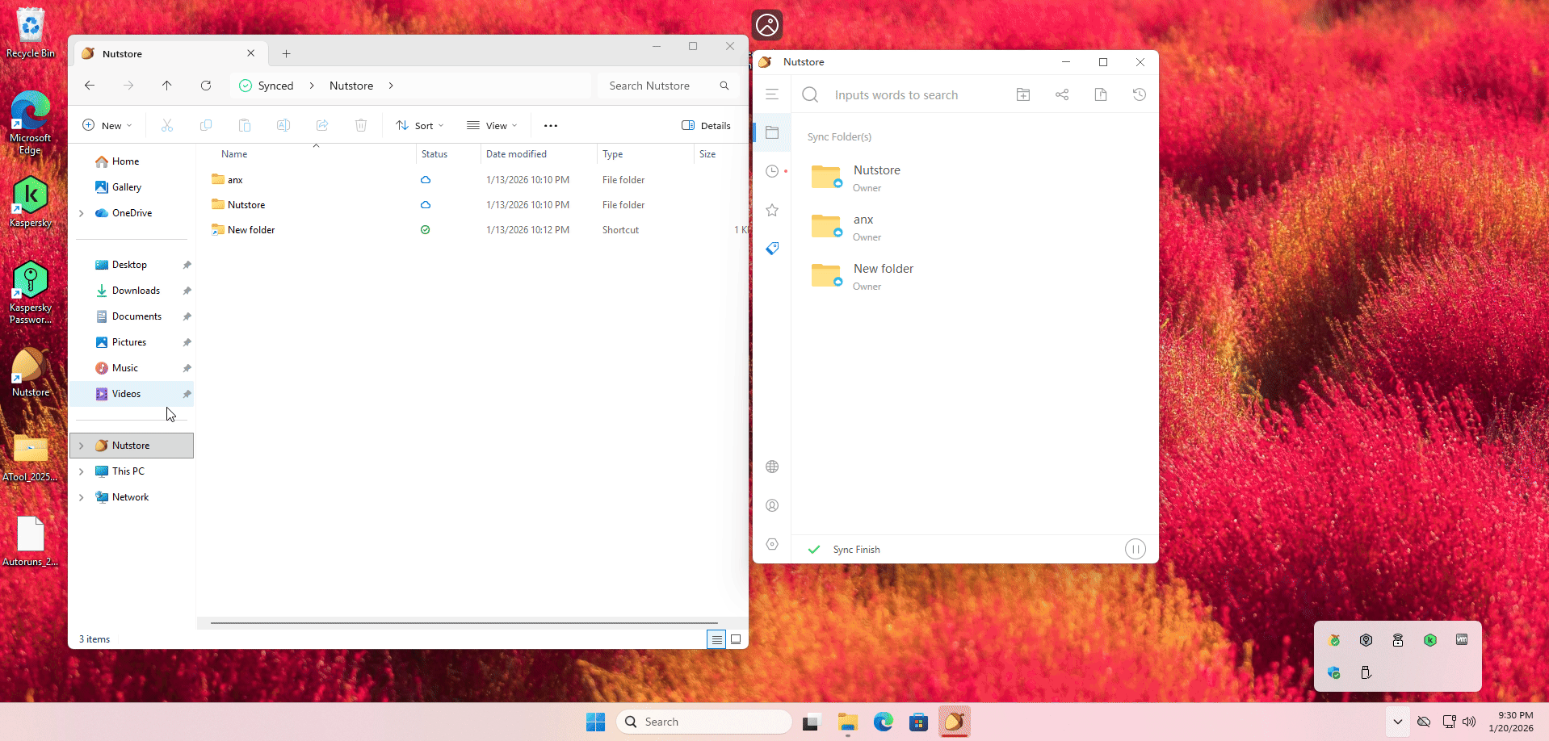This screenshot has width=1549, height=741.
Task: Click the create sync folder icon
Action: [1023, 94]
